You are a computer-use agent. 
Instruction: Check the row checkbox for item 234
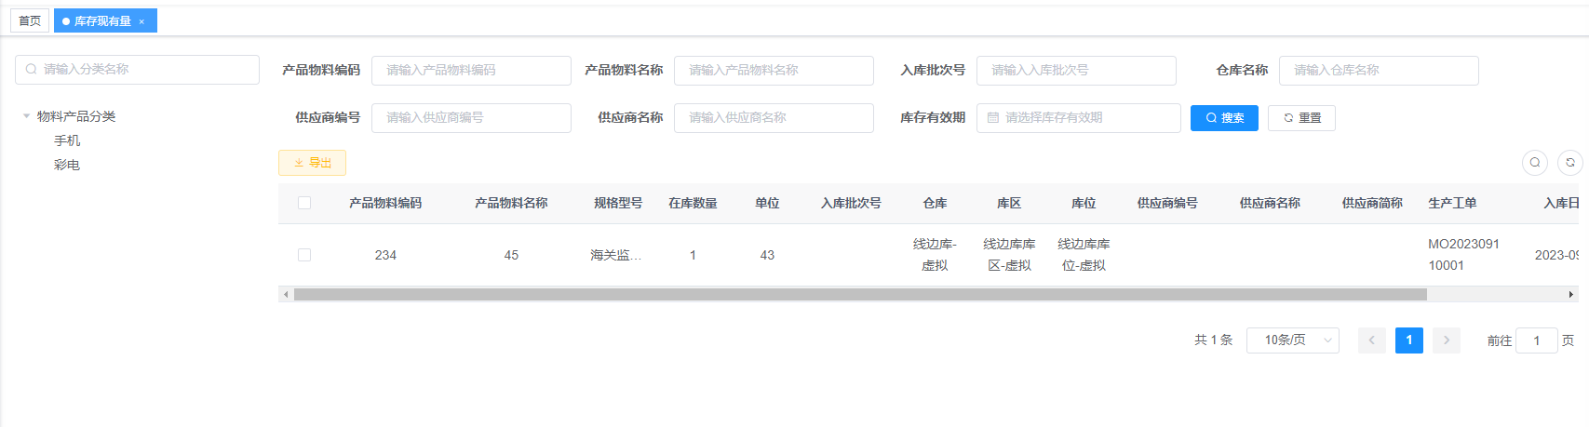tap(304, 255)
